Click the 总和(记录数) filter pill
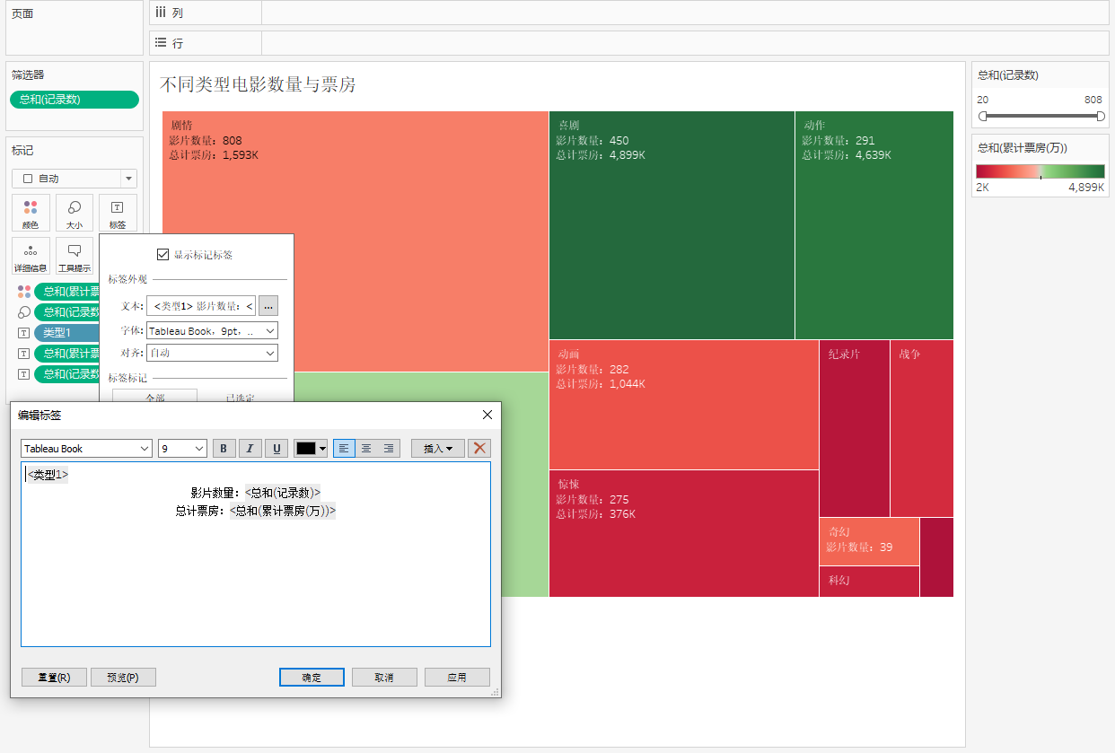 pyautogui.click(x=75, y=100)
